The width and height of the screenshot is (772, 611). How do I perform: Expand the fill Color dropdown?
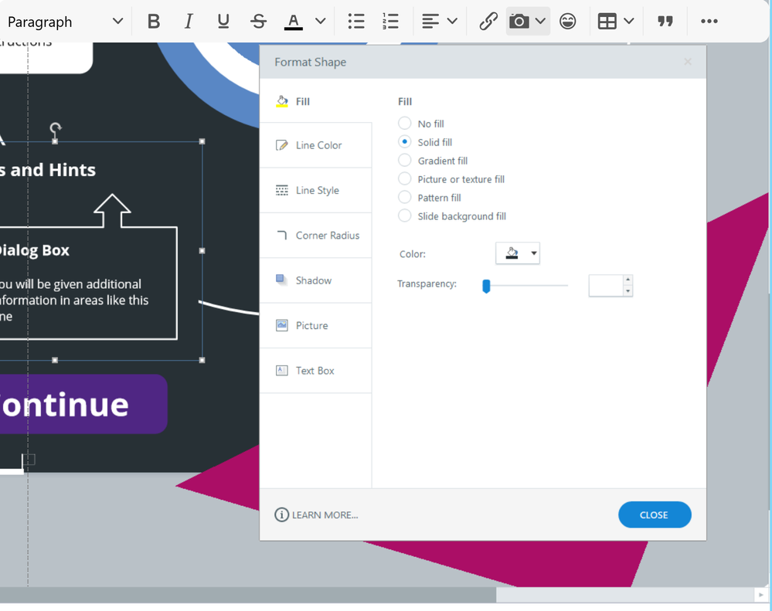[x=518, y=253]
